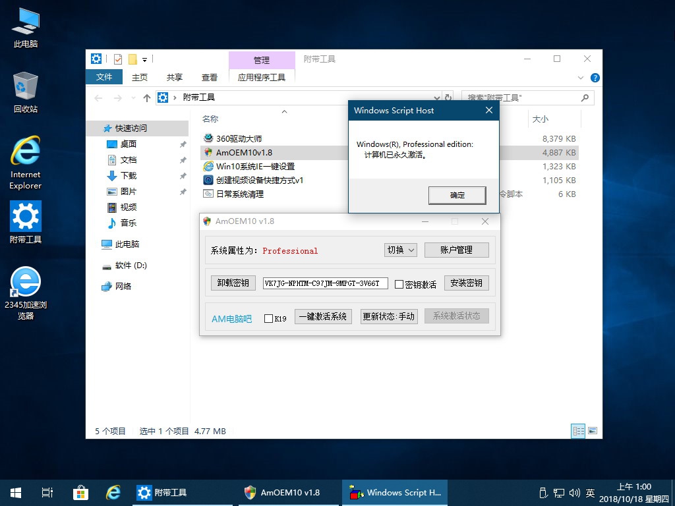Click the taskbar clock and date
The image size is (675, 506).
[x=633, y=493]
